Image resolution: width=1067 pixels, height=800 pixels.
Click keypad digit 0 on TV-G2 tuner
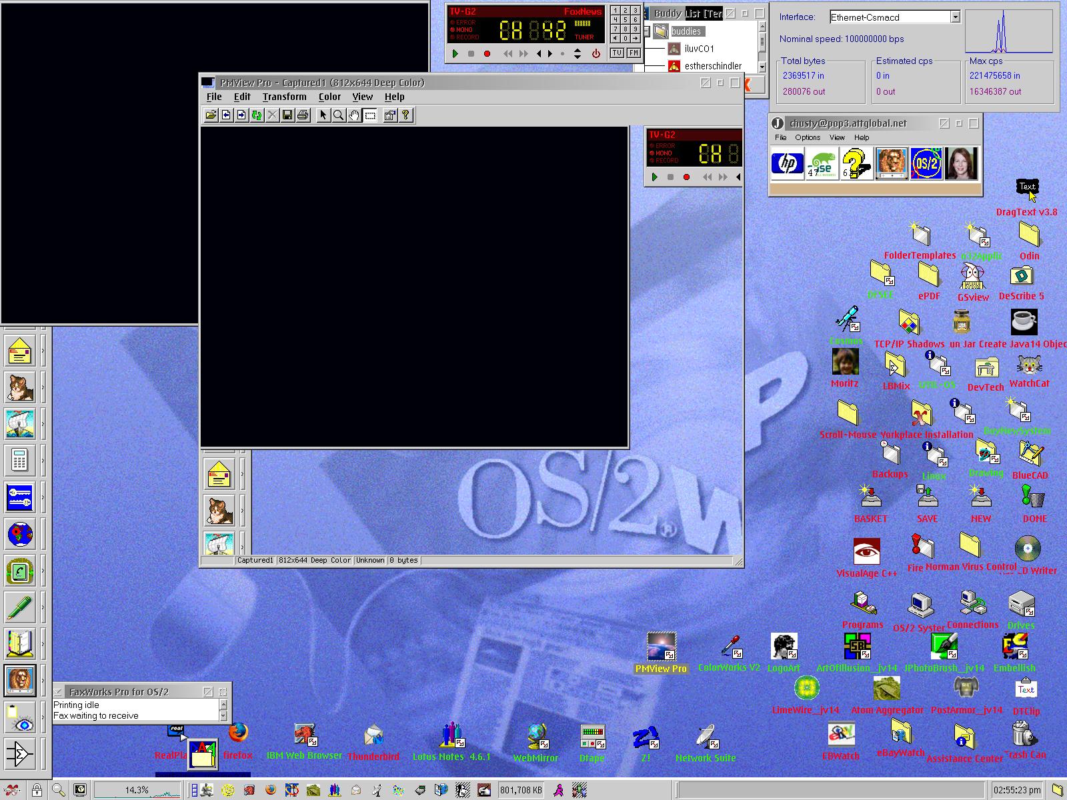[626, 39]
